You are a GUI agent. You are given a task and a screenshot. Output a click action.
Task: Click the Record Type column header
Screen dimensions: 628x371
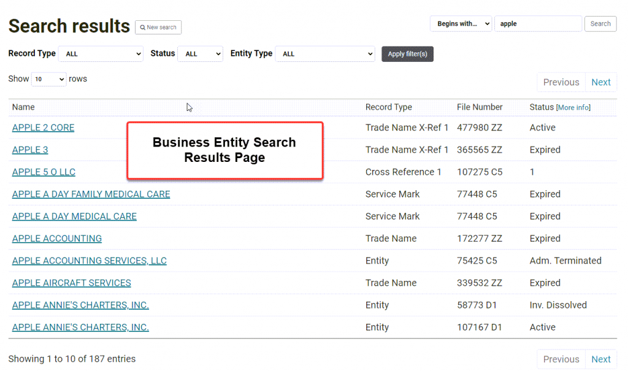pos(388,107)
